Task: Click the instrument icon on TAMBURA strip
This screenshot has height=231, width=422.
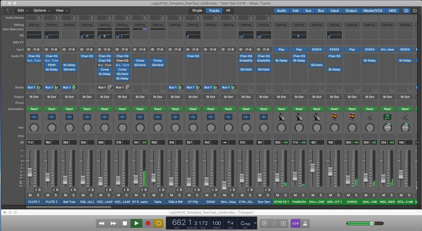Action: click(299, 117)
